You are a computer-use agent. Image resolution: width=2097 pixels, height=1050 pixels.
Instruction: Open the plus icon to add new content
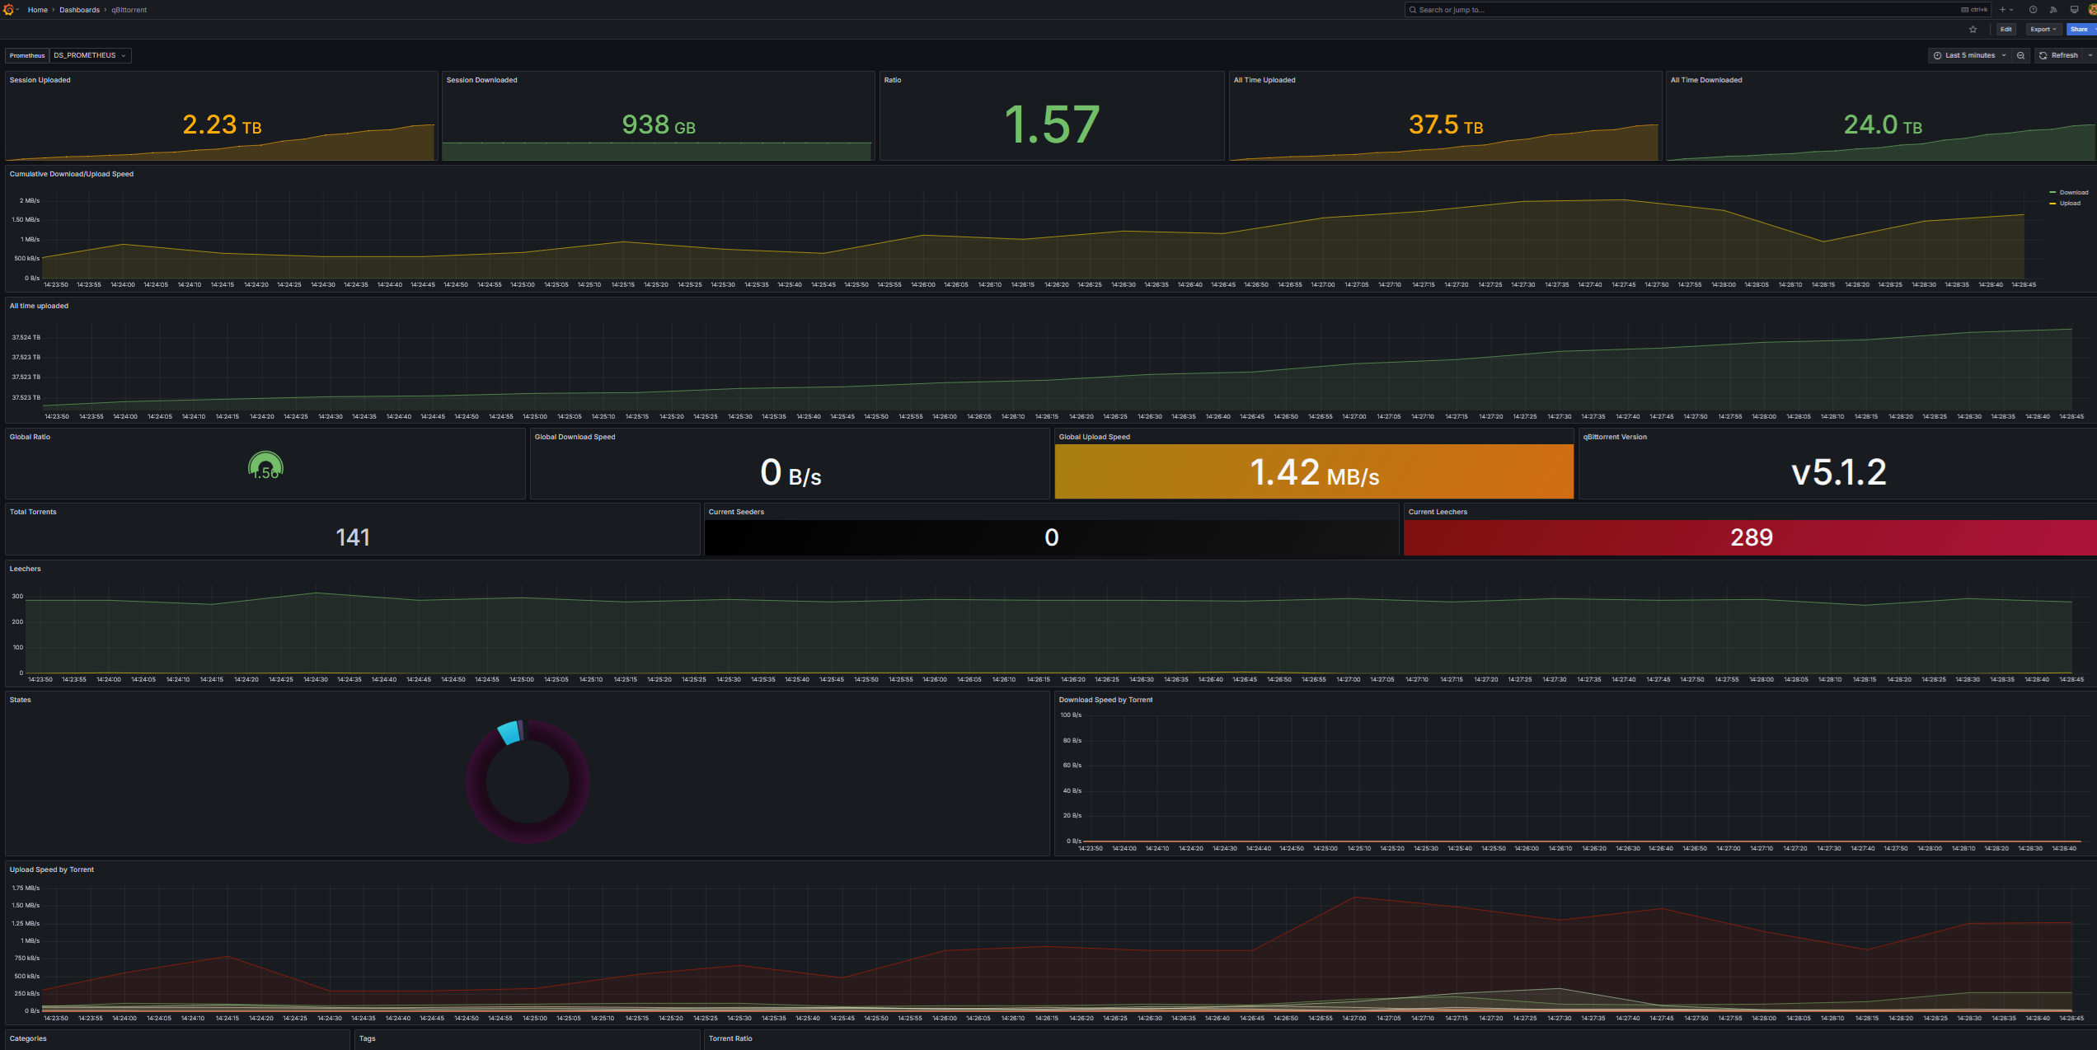pyautogui.click(x=2003, y=9)
